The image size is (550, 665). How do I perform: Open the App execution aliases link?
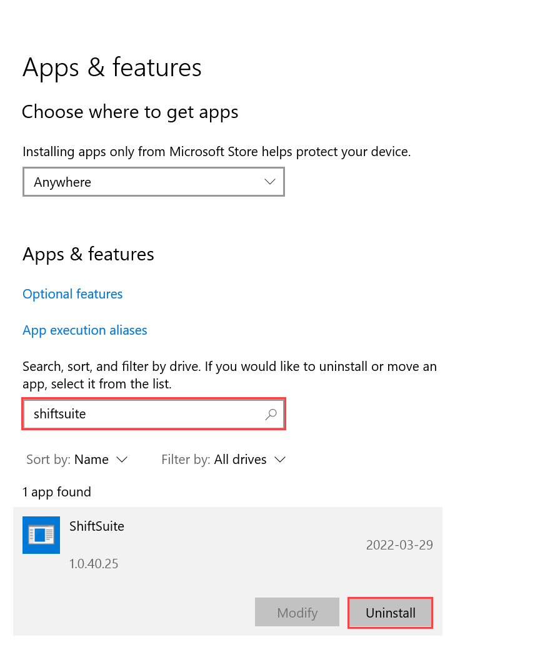(85, 330)
